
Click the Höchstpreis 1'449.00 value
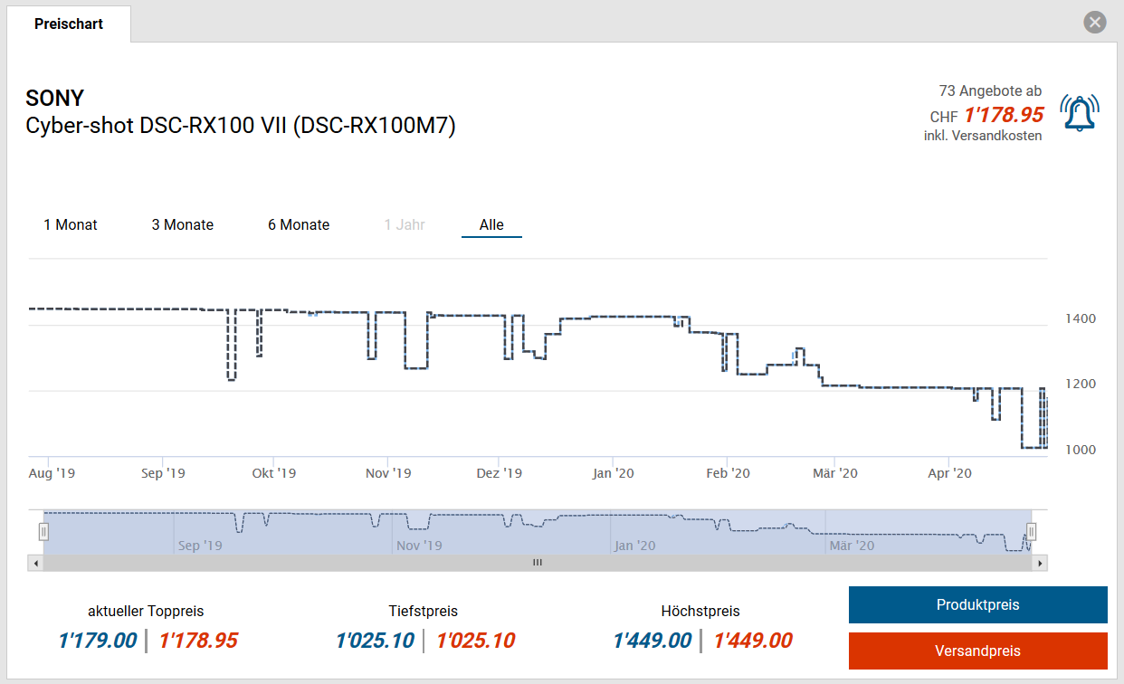652,641
